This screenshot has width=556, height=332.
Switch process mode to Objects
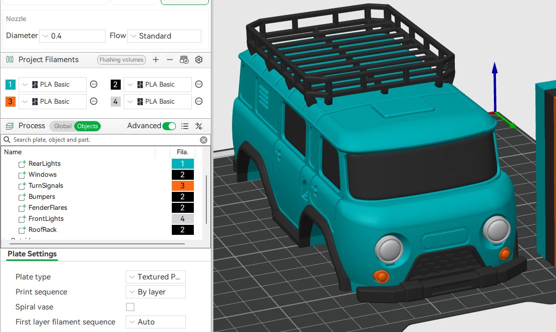pyautogui.click(x=88, y=126)
